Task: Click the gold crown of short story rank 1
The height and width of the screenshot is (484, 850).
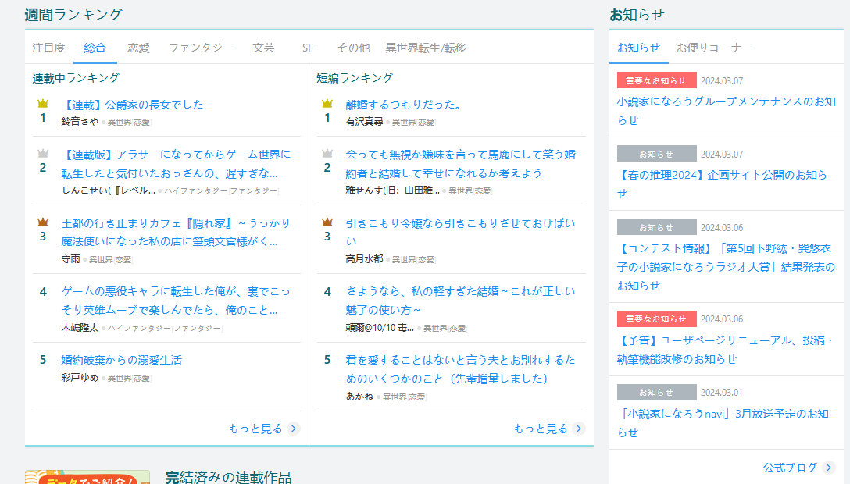Action: (x=327, y=103)
